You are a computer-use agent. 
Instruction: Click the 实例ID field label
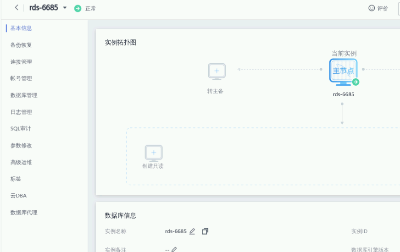(x=359, y=231)
